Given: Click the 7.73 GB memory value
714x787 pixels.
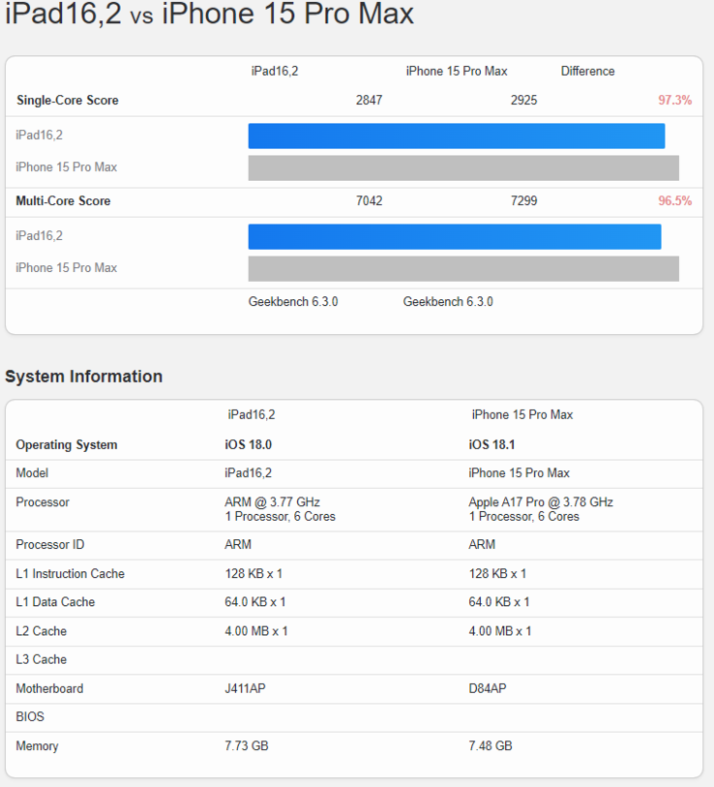Looking at the screenshot, I should pos(247,746).
